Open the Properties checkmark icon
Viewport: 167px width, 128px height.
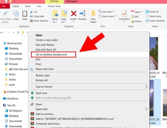pyautogui.click(x=124, y=14)
